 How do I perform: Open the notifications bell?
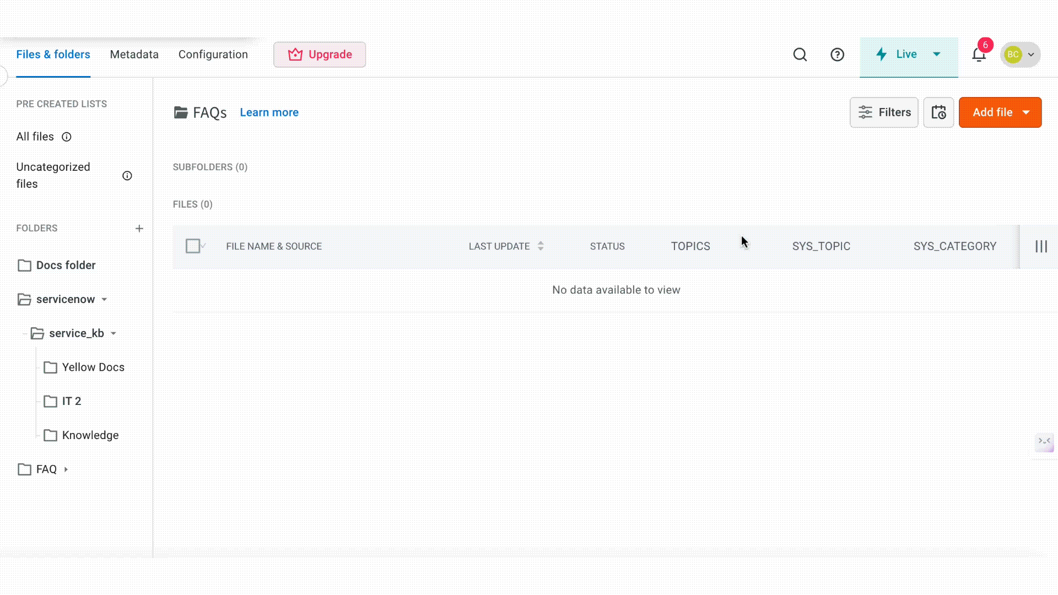click(979, 55)
